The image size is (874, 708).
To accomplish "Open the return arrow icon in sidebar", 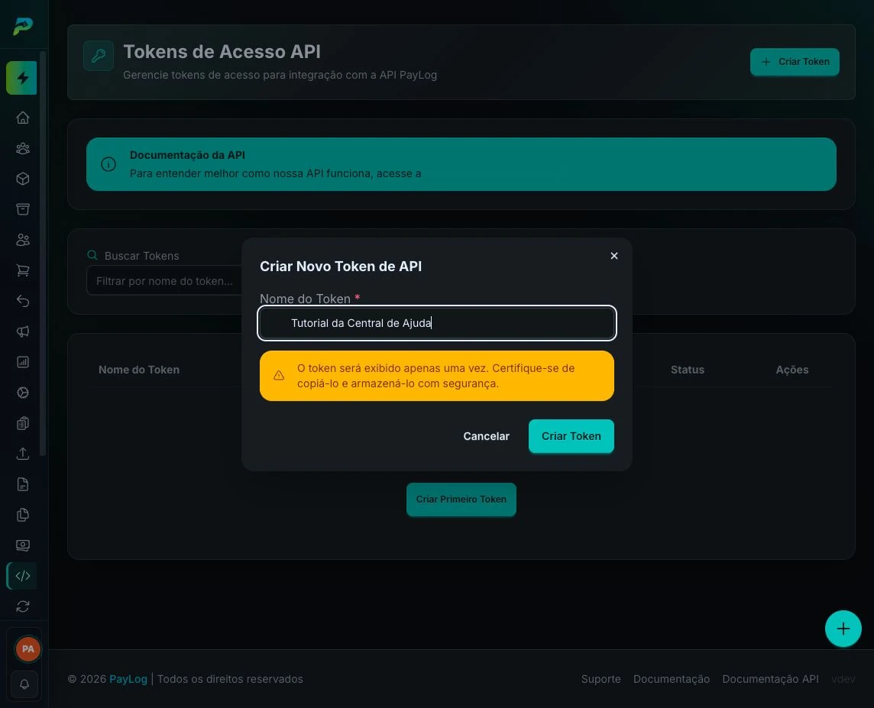I will click(x=23, y=302).
